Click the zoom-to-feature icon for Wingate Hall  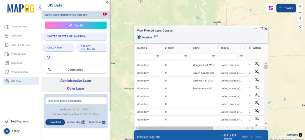[257, 64]
